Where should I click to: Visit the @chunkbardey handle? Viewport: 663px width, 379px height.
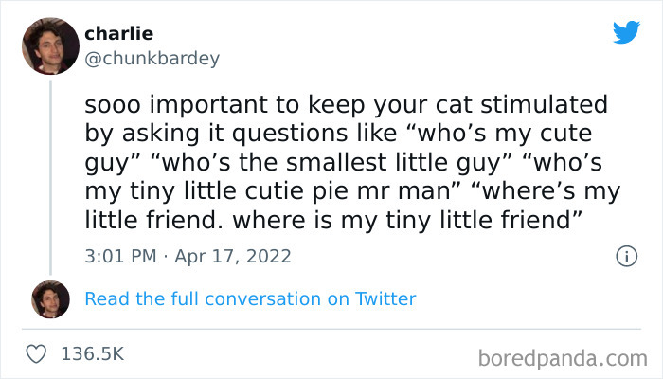152,59
